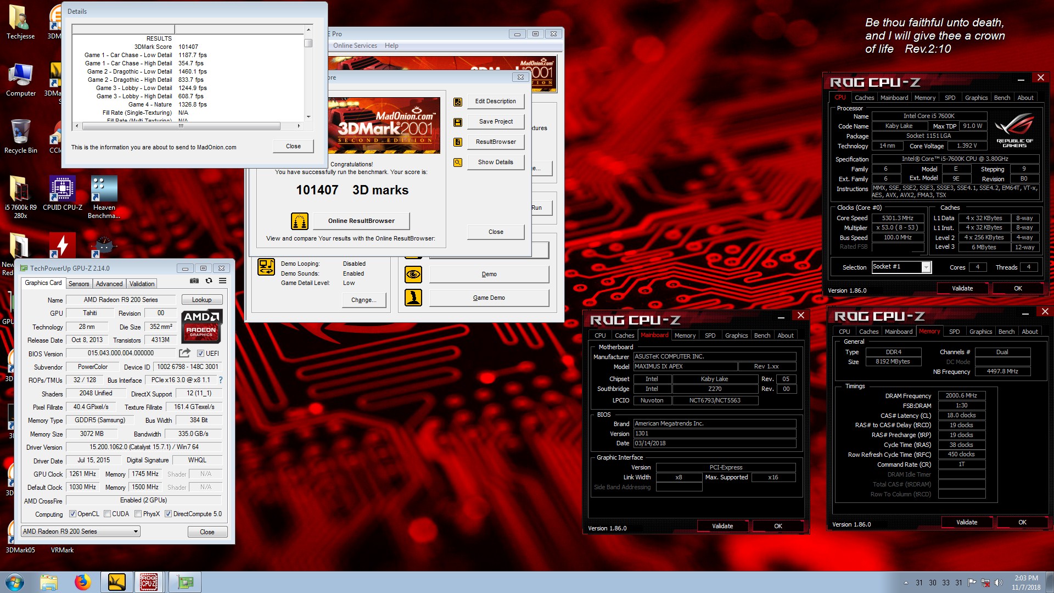
Task: Click the eye icon beside Demo button
Action: (x=413, y=274)
